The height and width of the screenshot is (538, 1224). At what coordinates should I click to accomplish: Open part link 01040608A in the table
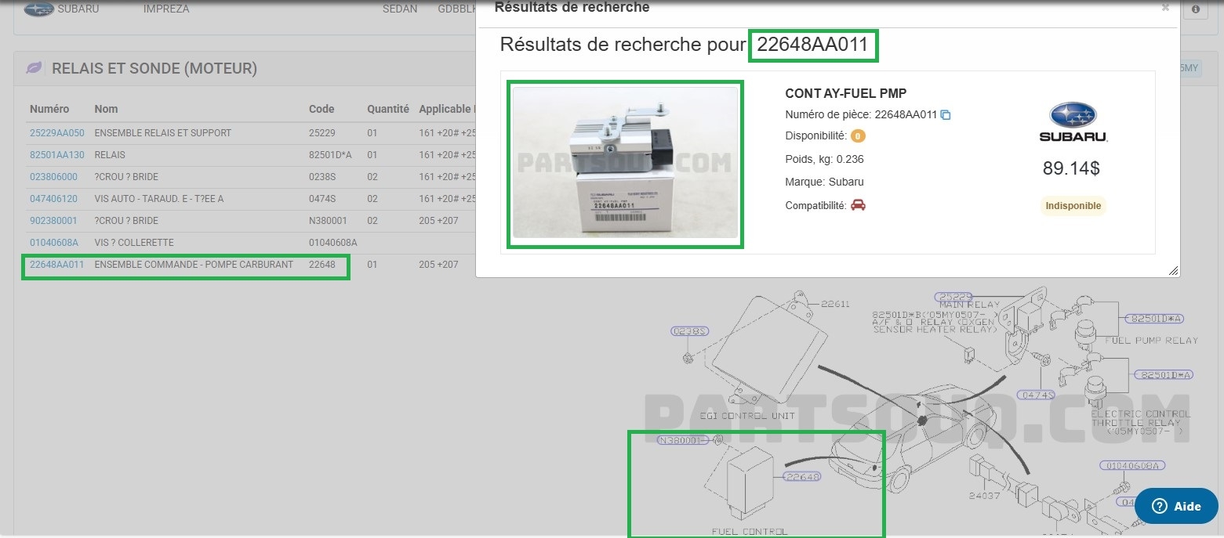click(54, 243)
